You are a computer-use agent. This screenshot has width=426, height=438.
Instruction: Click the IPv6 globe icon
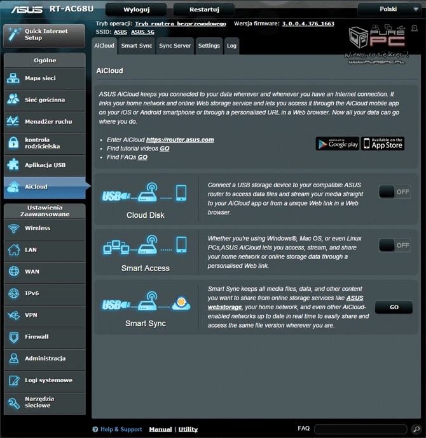[14, 293]
